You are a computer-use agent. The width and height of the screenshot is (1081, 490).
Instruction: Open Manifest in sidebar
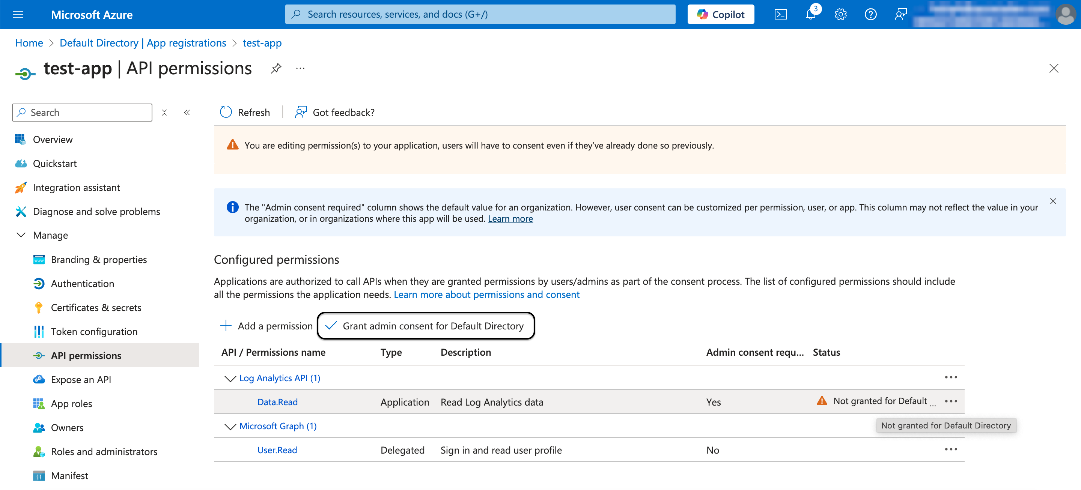point(69,476)
